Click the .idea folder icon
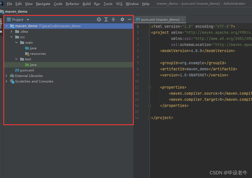The width and height of the screenshot is (252, 178). (17, 32)
